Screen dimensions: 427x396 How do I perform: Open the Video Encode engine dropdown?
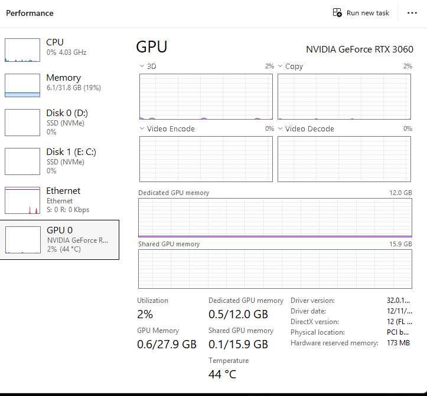click(142, 128)
